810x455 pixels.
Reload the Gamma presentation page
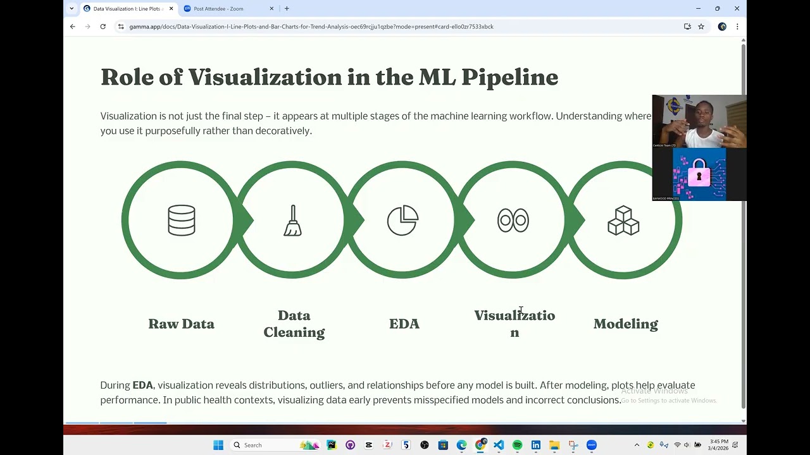[103, 27]
